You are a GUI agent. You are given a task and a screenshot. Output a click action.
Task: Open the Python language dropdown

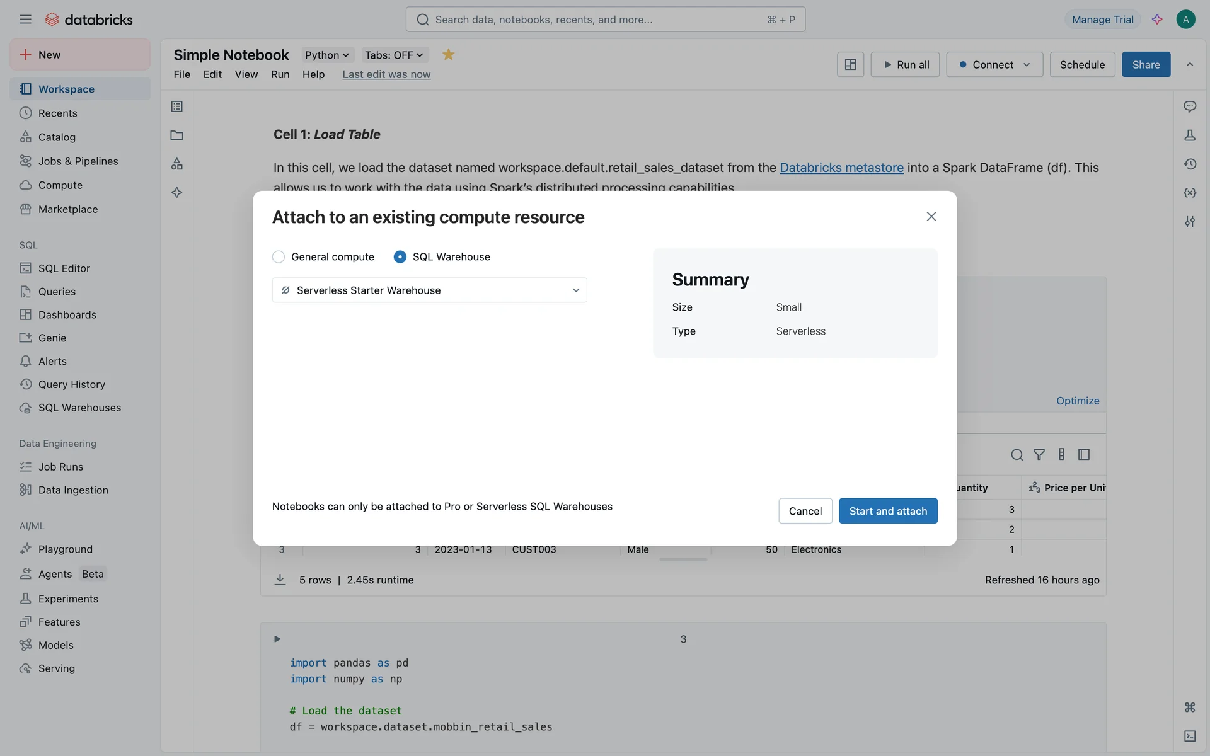pos(326,55)
